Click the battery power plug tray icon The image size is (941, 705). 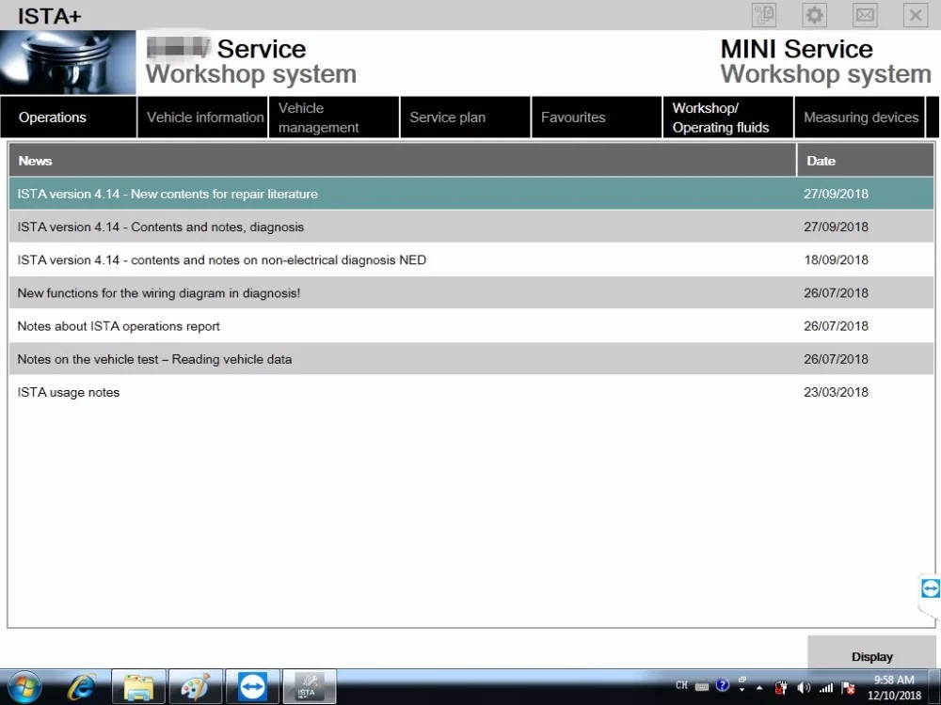point(781,688)
